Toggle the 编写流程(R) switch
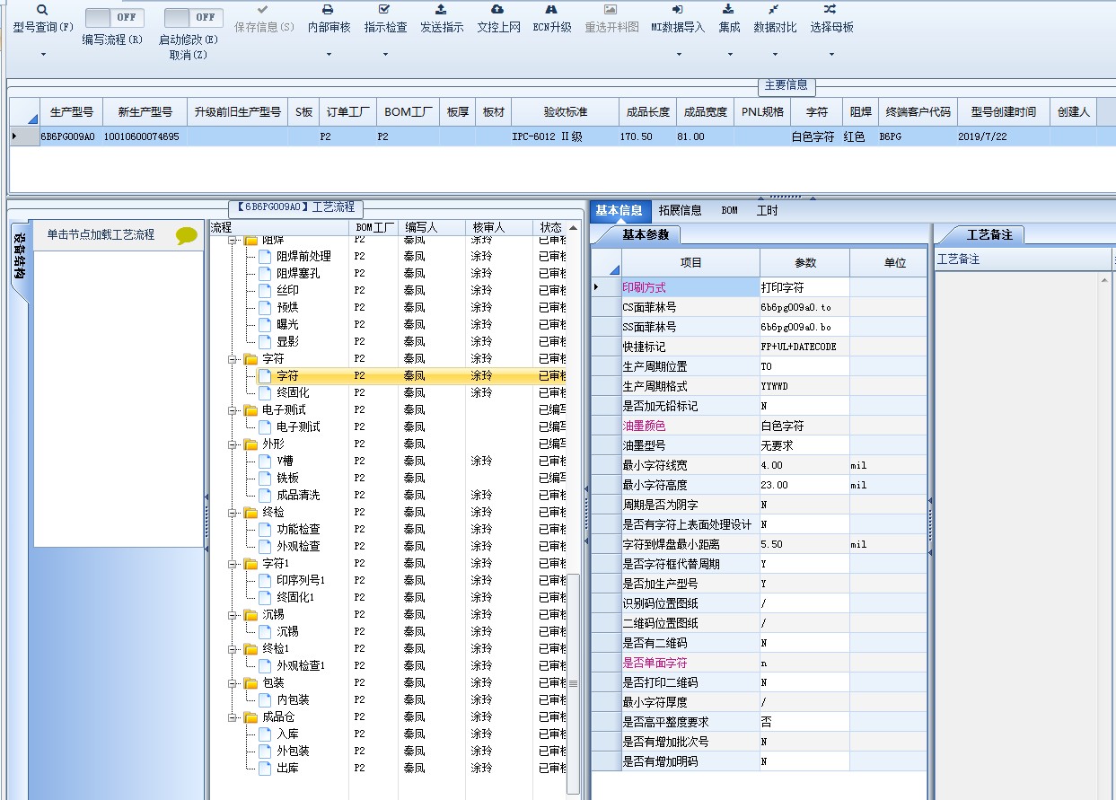 115,17
